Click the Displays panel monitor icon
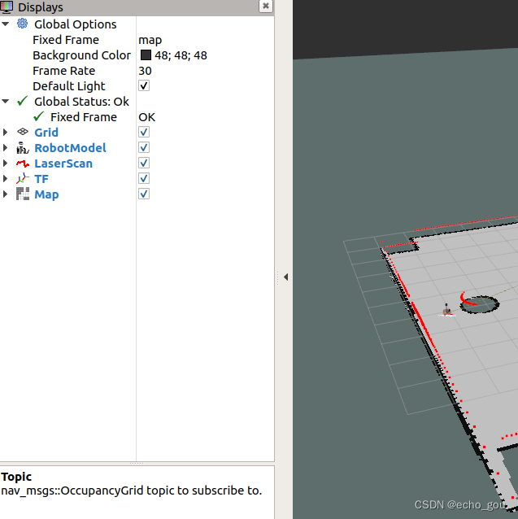Image resolution: width=518 pixels, height=519 pixels. 7,7
